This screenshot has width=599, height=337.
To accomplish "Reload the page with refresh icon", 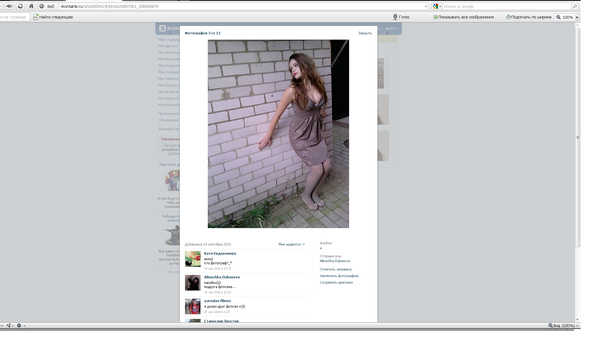I will coord(20,6).
